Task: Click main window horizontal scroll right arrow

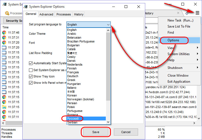Action: 194,123
